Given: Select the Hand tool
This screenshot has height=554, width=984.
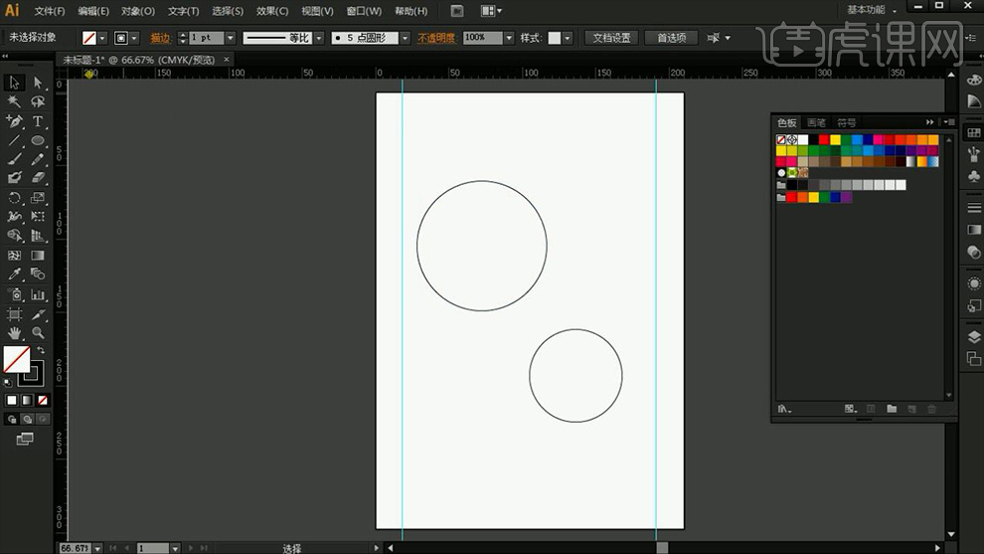Looking at the screenshot, I should 15,333.
